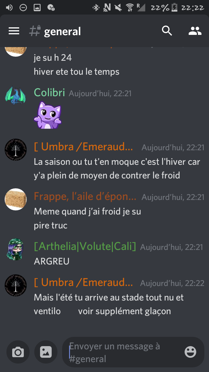The width and height of the screenshot is (209, 372).
Task: Tap Arthelia's green-haired avatar
Action: click(x=16, y=249)
